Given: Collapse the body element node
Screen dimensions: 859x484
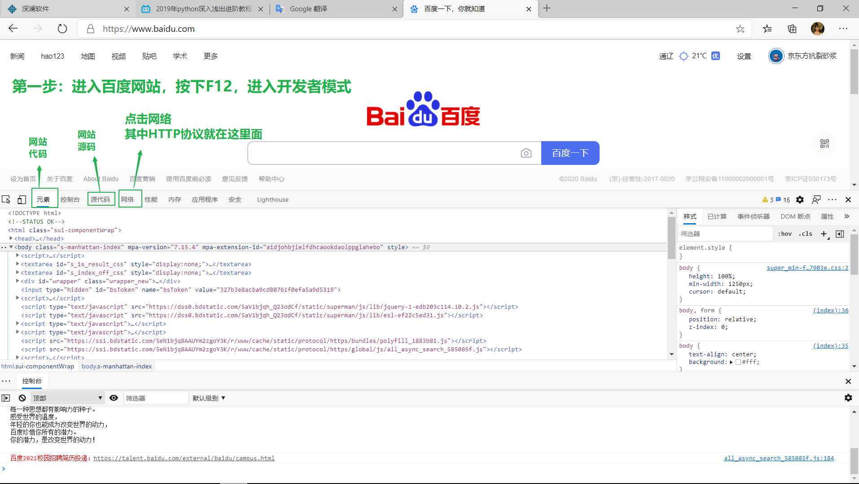Looking at the screenshot, I should click(x=11, y=247).
